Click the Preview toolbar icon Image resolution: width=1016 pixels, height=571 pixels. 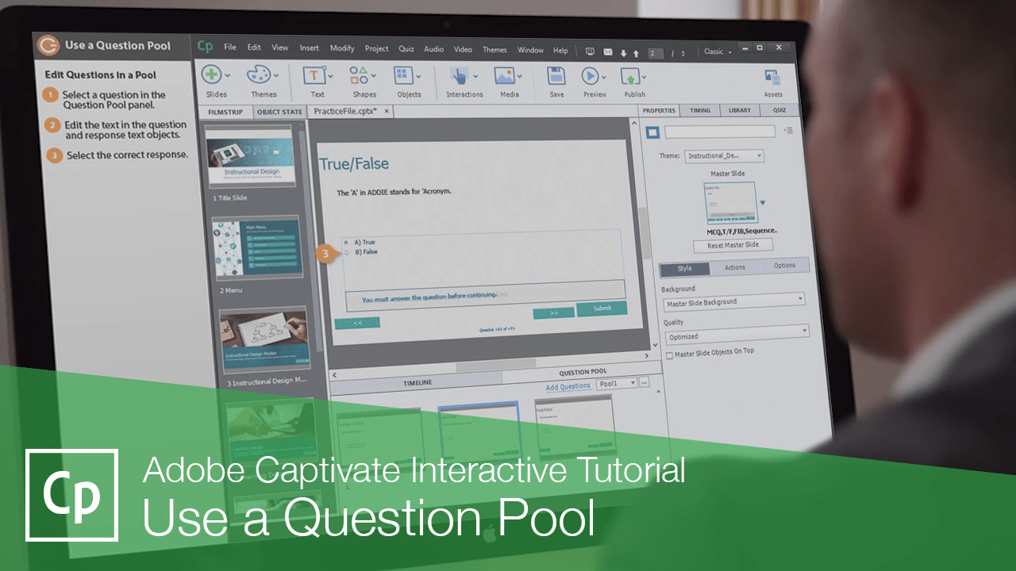pyautogui.click(x=591, y=75)
